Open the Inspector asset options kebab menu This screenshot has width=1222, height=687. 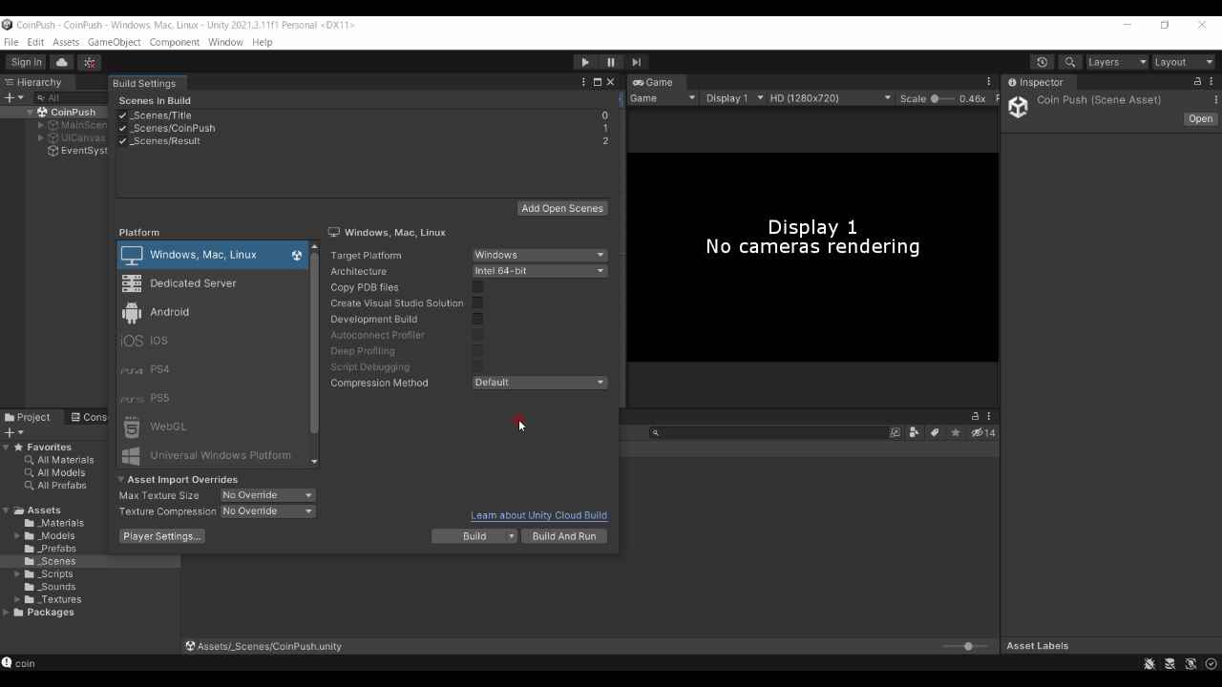(x=1215, y=100)
